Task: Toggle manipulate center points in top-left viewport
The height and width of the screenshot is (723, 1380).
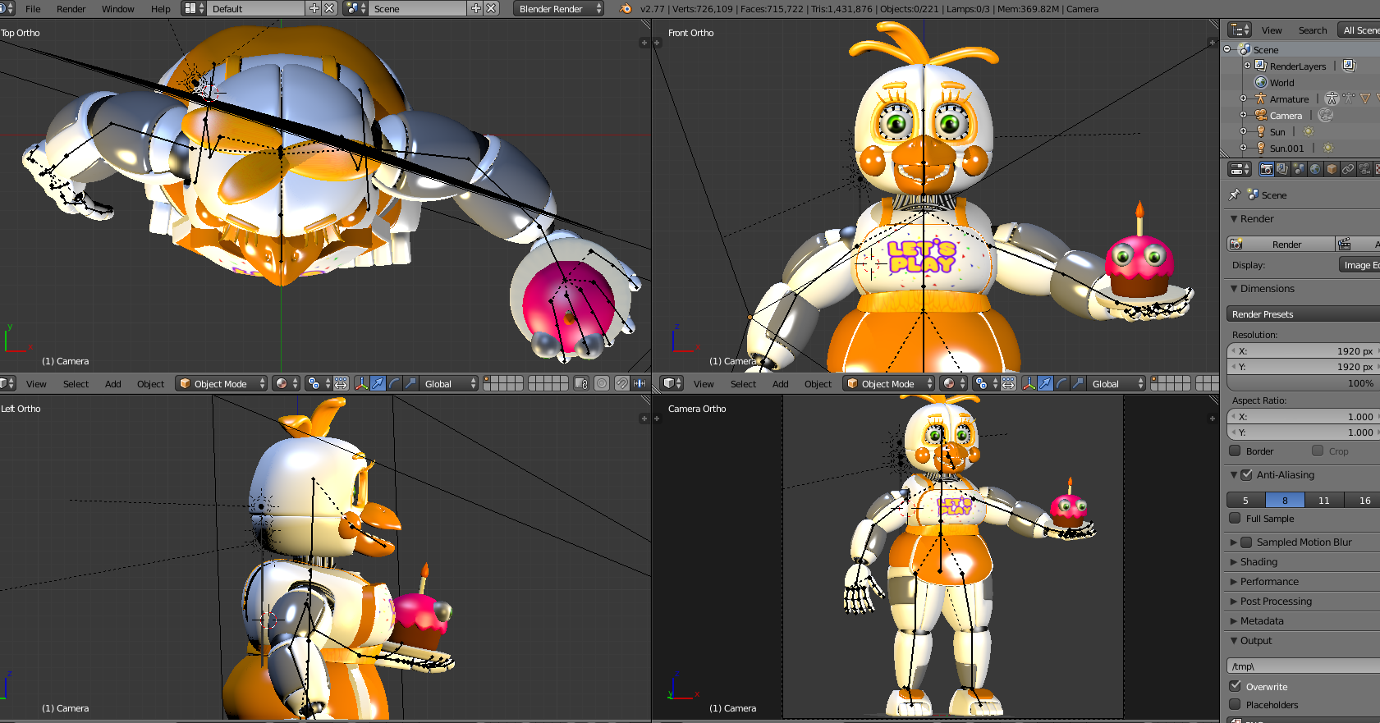Action: [341, 383]
